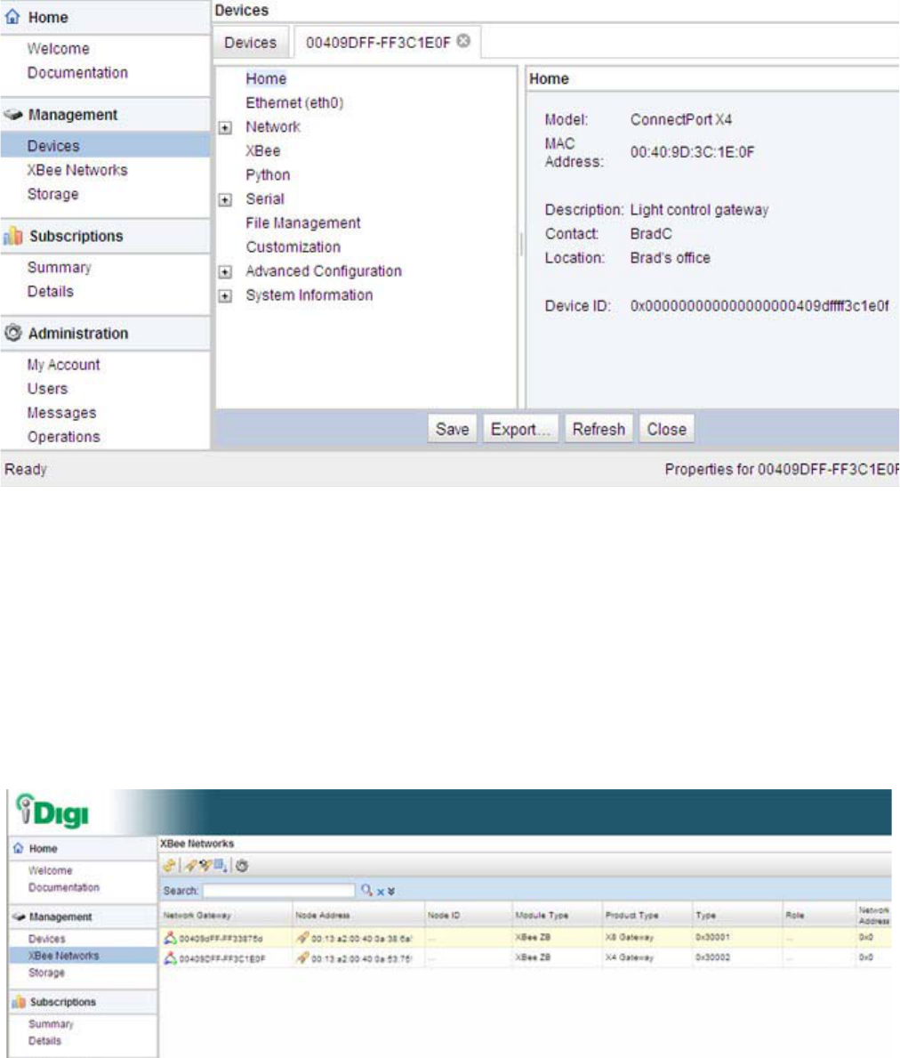The width and height of the screenshot is (900, 1058).
Task: Click the second satellite discover icon in XBee toolbar
Action: pos(205,866)
